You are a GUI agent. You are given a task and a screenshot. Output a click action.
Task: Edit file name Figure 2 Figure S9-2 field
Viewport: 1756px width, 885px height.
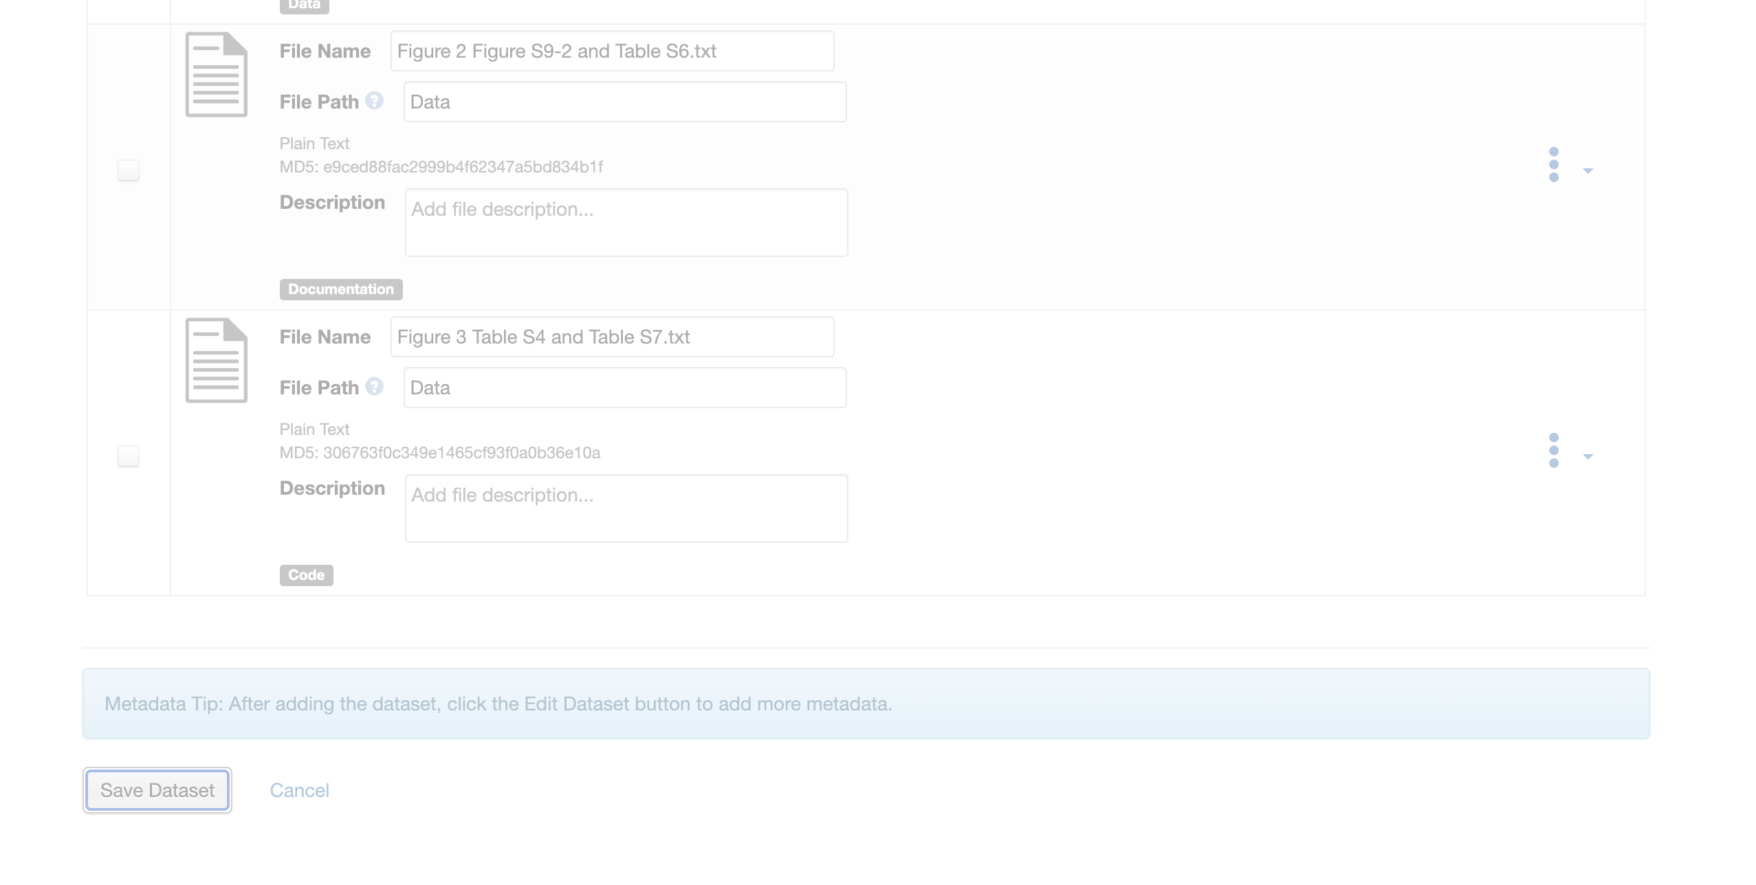click(x=612, y=51)
